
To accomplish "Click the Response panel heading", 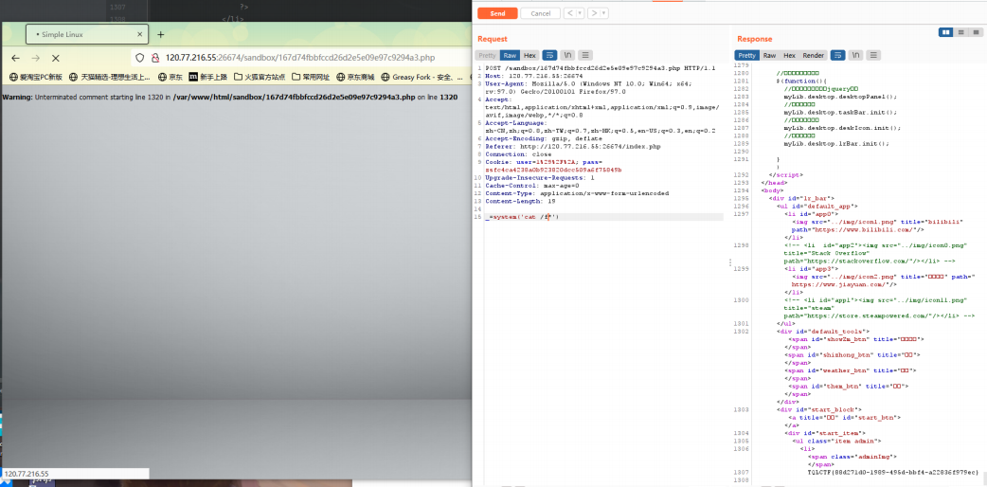I will click(x=755, y=39).
